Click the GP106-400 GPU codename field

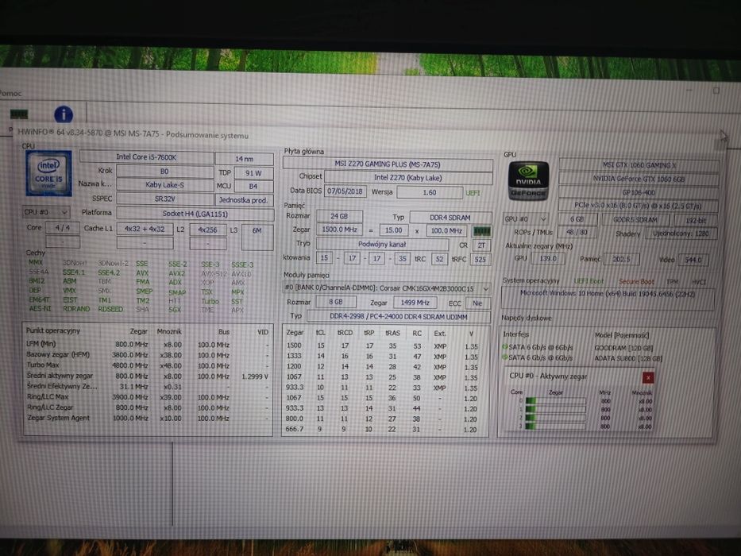(639, 192)
